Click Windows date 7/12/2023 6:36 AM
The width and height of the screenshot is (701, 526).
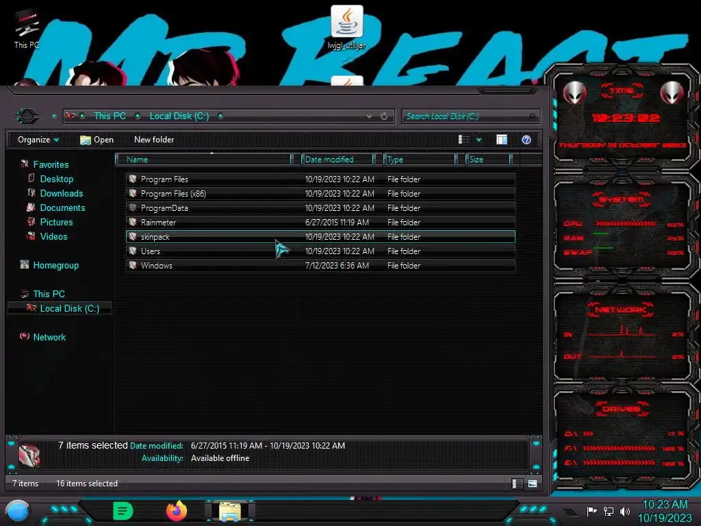point(337,265)
